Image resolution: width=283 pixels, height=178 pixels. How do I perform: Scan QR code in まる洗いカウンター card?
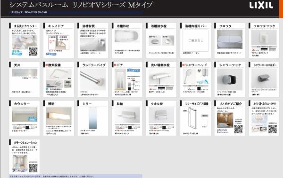(33, 51)
